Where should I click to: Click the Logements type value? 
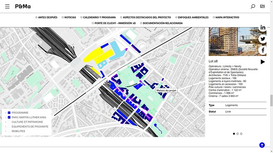click(231, 105)
